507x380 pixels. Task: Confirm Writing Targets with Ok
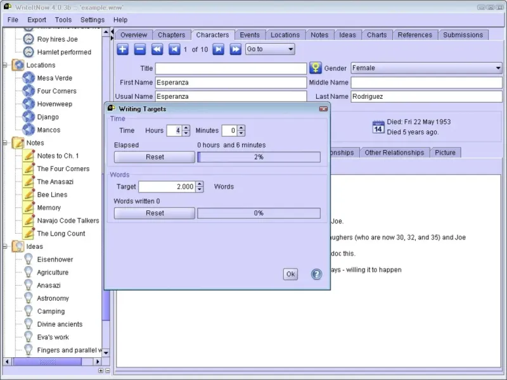click(290, 274)
